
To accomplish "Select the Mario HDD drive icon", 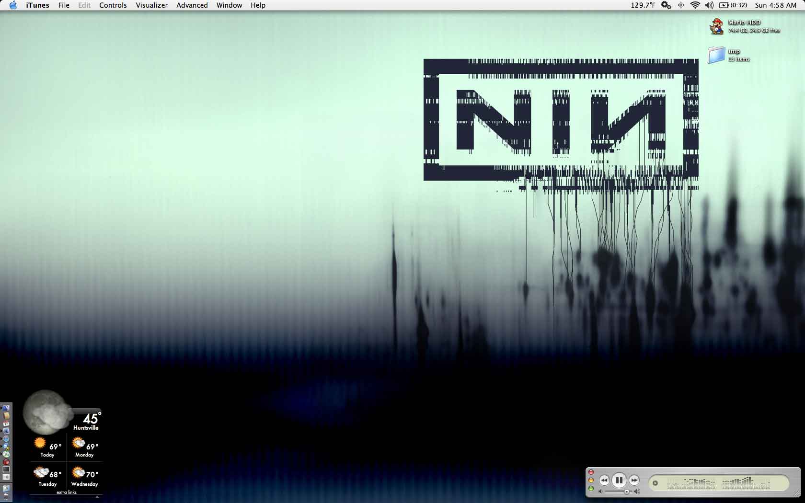I will pos(716,26).
